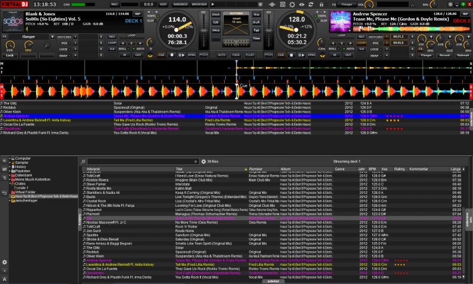Toggle VINYL mode on Deck 2
Screen dimensions: 473x284
click(315, 16)
